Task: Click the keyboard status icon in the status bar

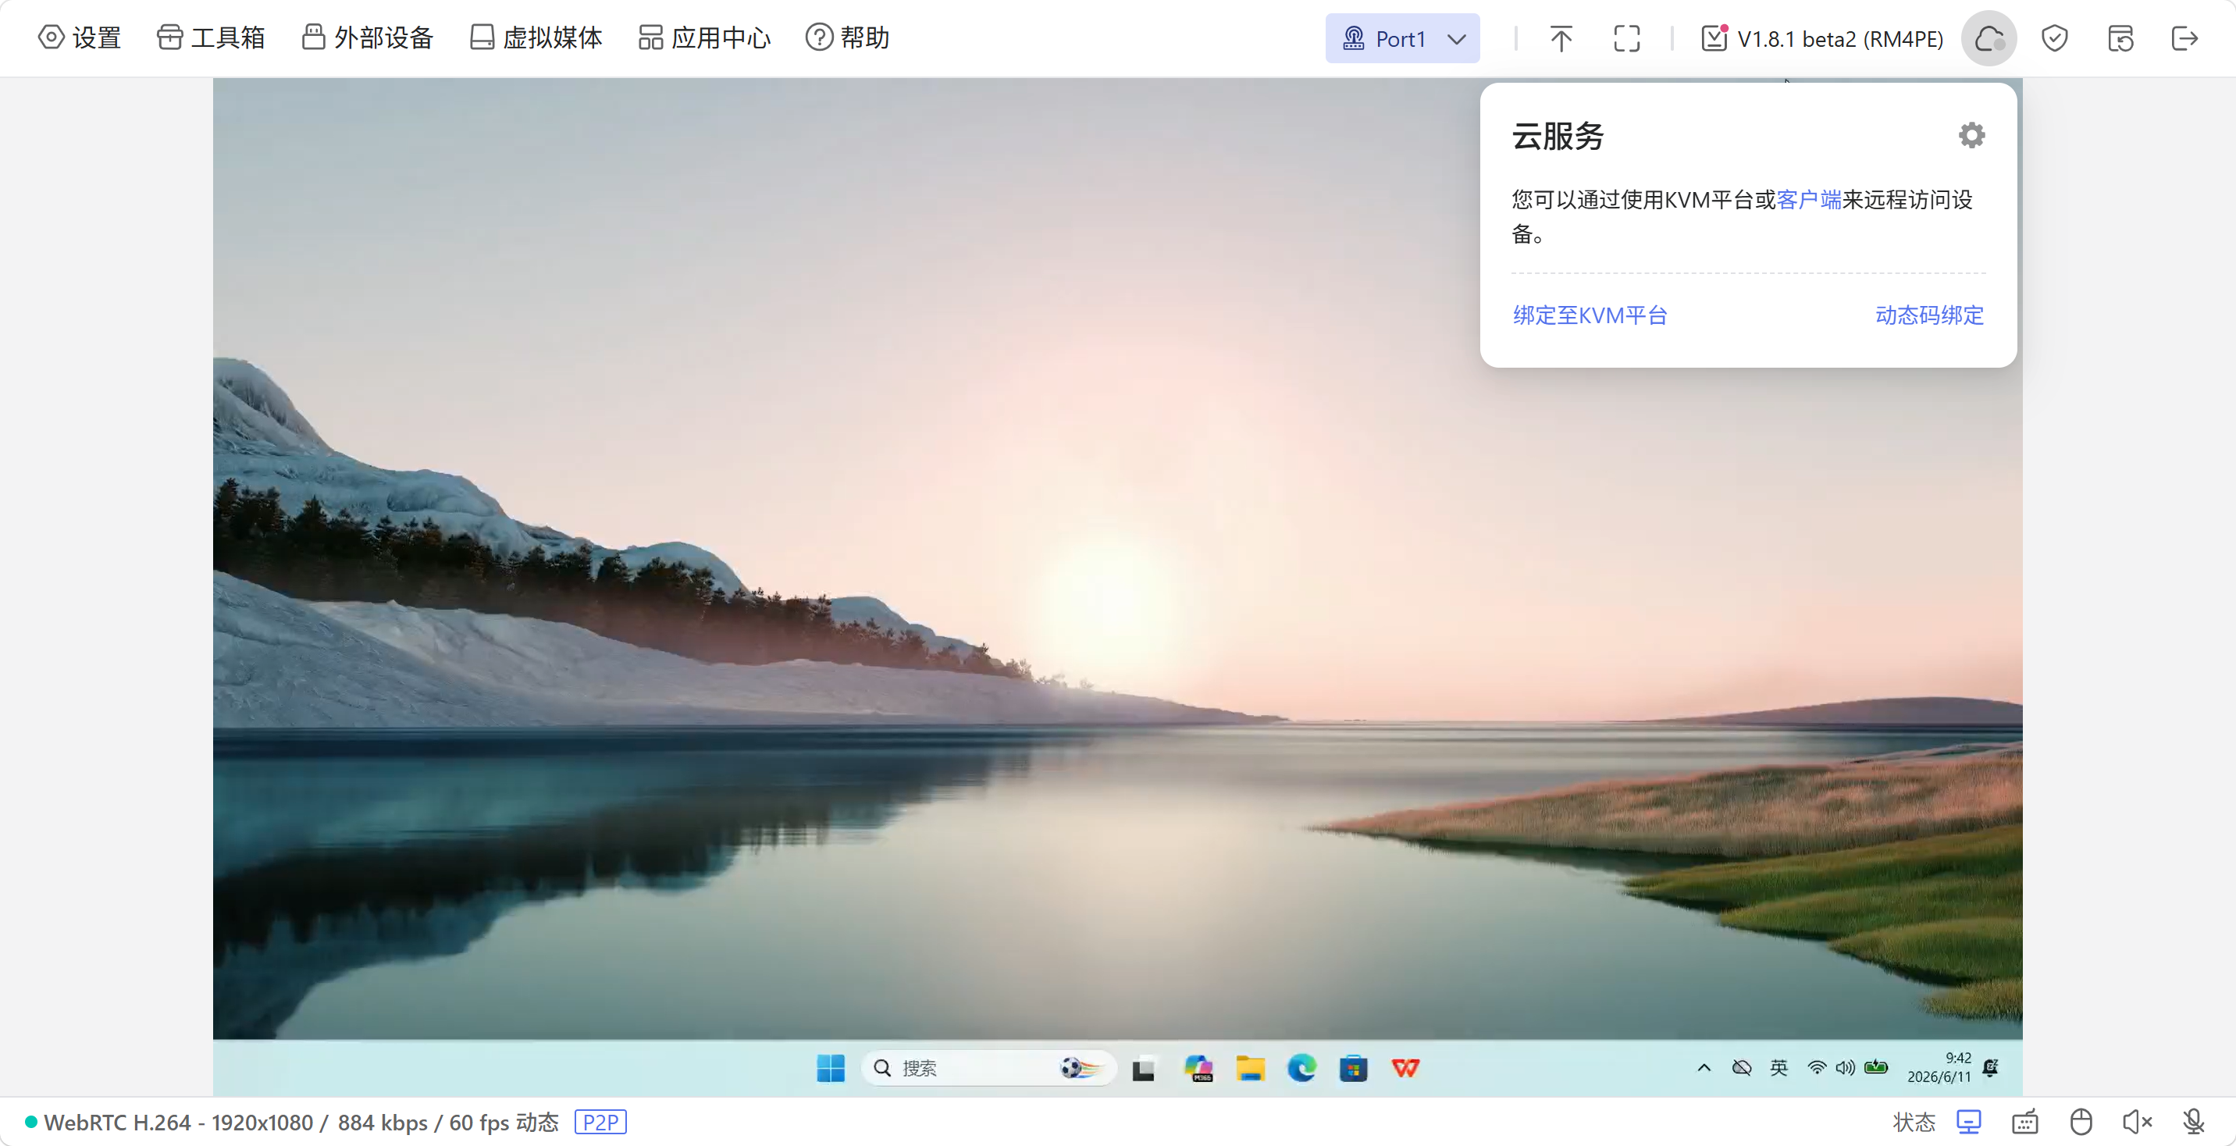Action: pos(2025,1122)
